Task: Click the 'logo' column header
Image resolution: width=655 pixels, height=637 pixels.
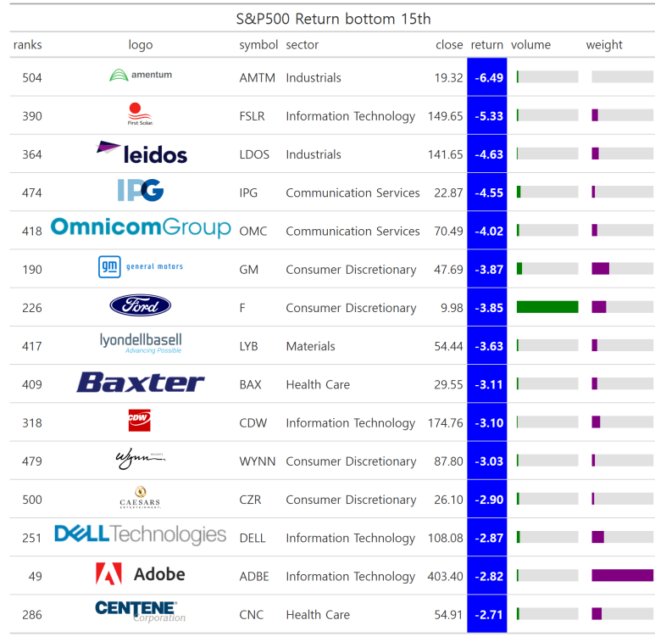Action: tap(141, 45)
